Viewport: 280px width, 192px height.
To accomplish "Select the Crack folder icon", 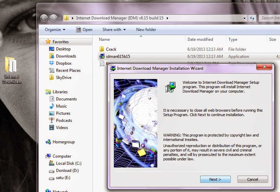I will (x=102, y=49).
